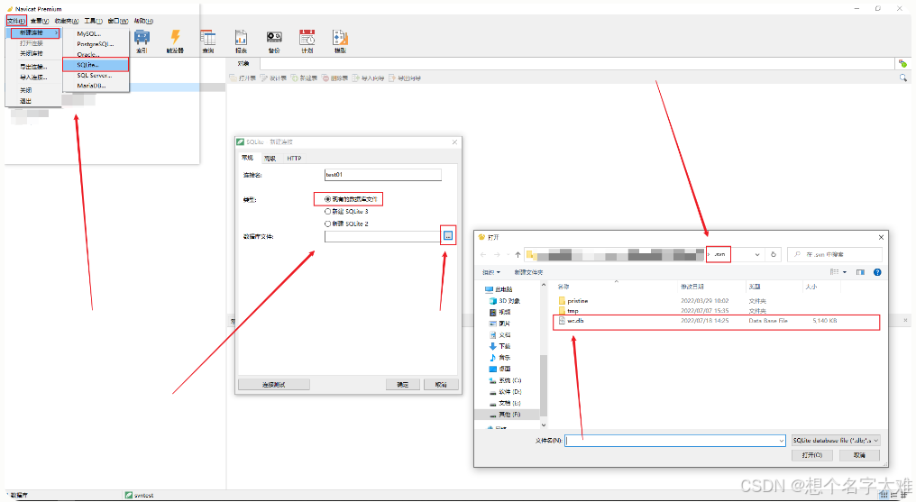Click the Test Connection (连接测试) button
916x502 pixels.
click(x=274, y=385)
